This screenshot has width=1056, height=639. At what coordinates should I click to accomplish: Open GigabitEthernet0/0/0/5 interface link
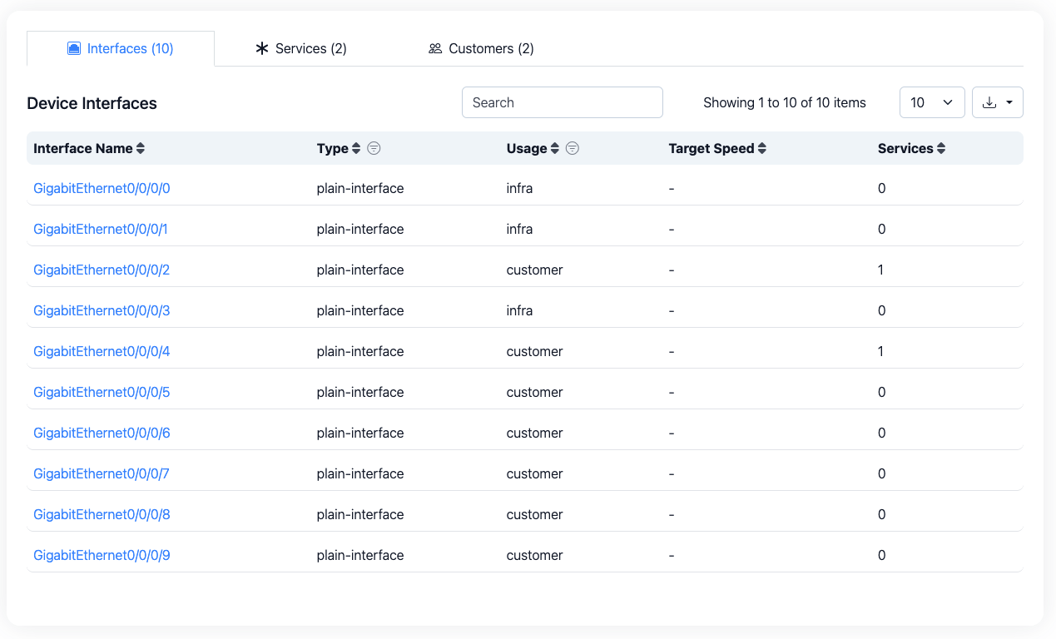pyautogui.click(x=102, y=392)
